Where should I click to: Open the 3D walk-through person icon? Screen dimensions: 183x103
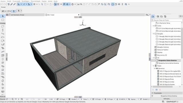[x=122, y=4]
